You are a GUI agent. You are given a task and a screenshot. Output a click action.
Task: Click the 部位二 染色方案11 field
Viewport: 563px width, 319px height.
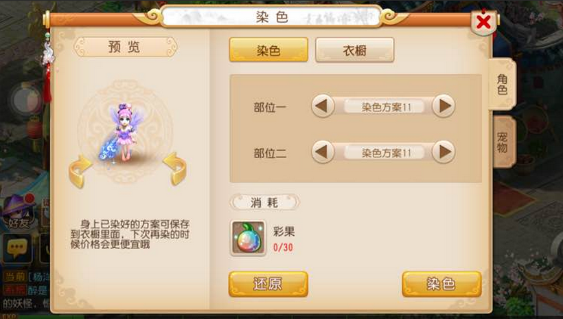click(384, 153)
